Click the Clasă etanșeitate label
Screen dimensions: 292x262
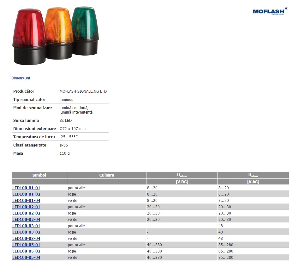point(30,145)
